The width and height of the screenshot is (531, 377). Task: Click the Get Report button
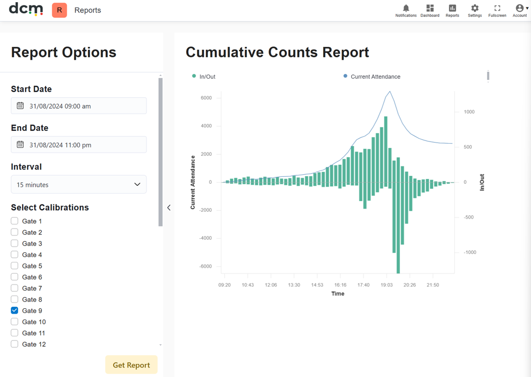click(x=131, y=365)
